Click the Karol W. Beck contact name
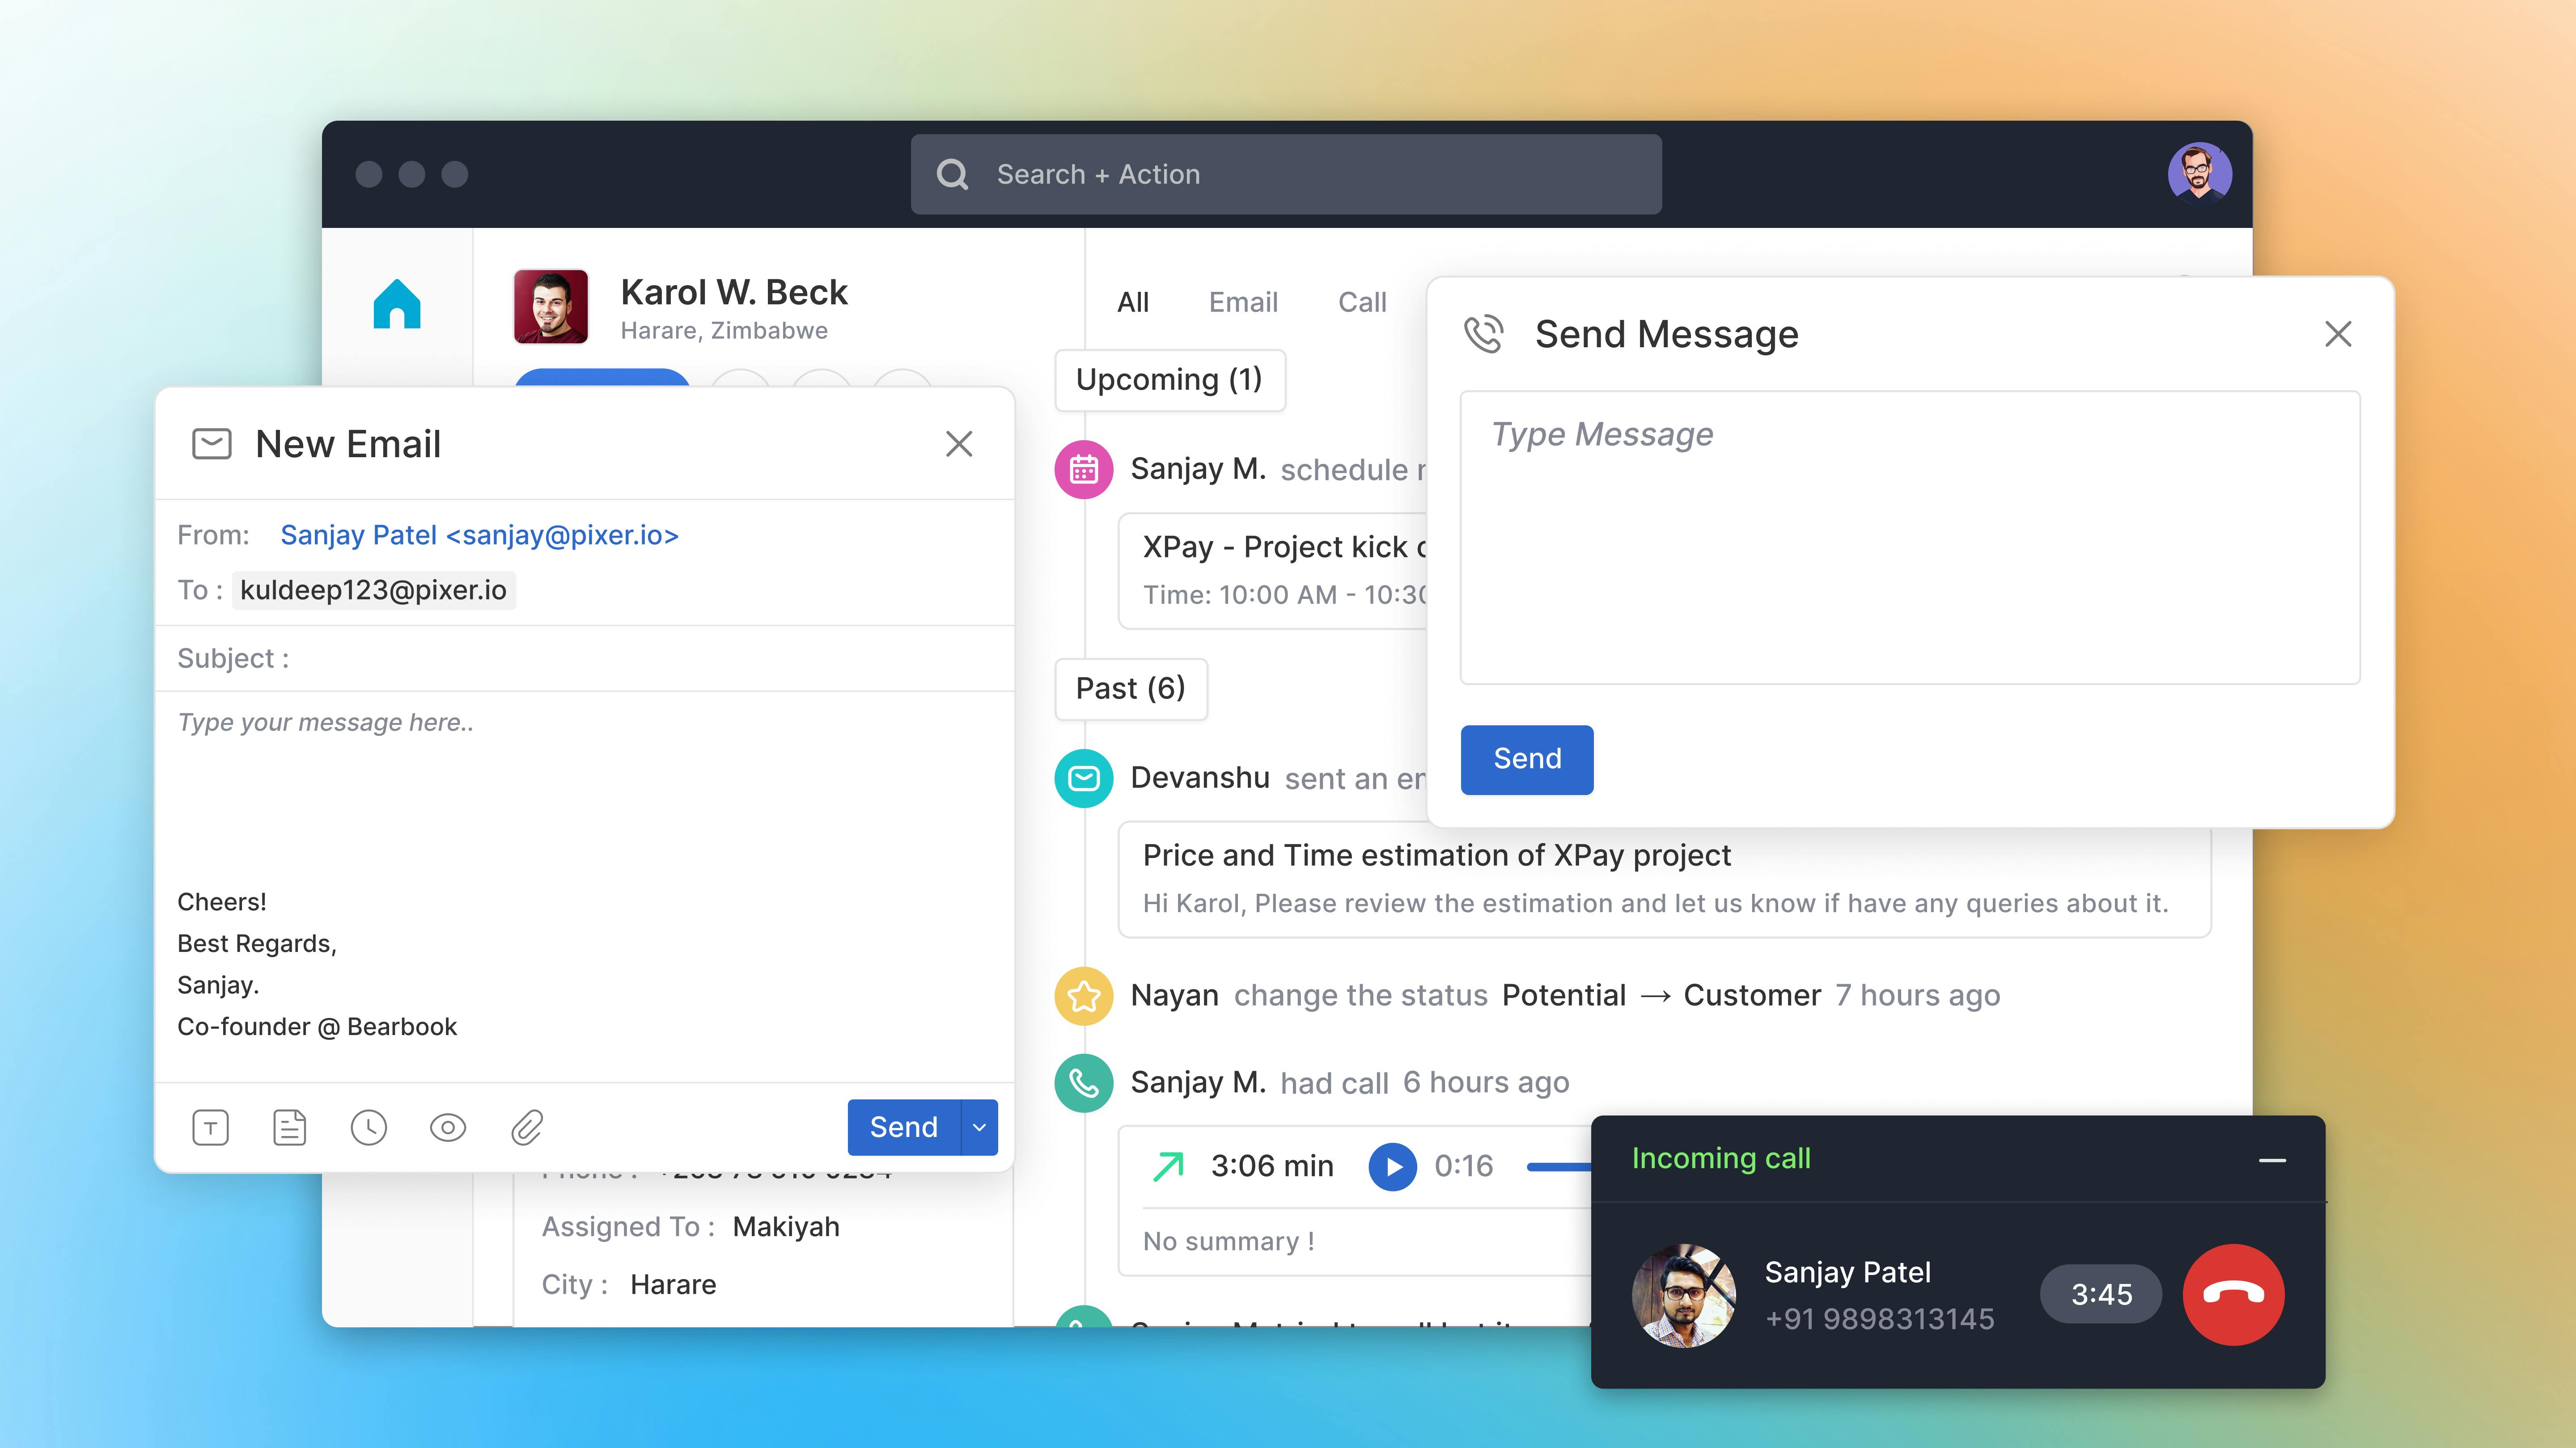 coord(734,292)
